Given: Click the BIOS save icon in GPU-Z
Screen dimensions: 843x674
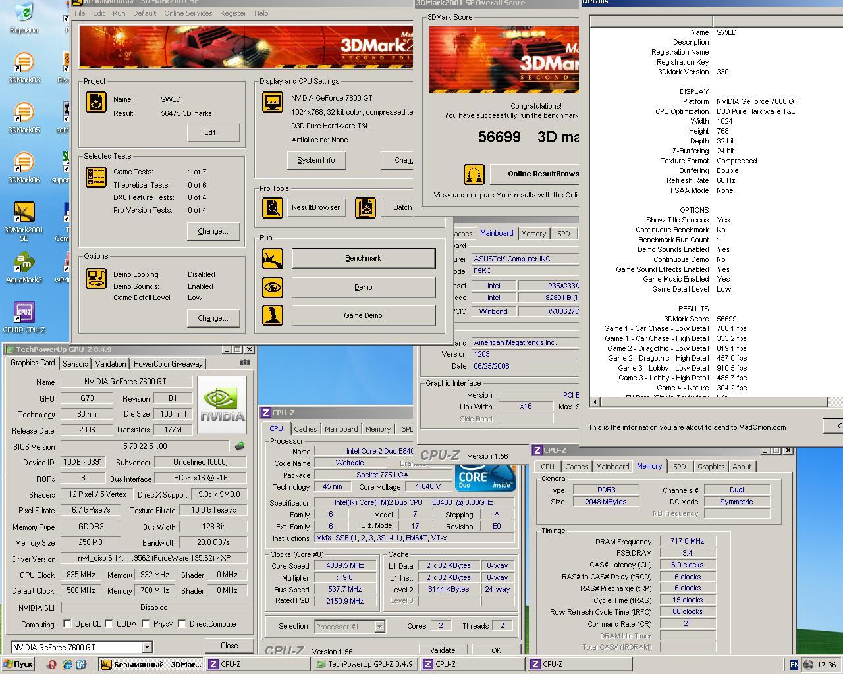Looking at the screenshot, I should [240, 446].
